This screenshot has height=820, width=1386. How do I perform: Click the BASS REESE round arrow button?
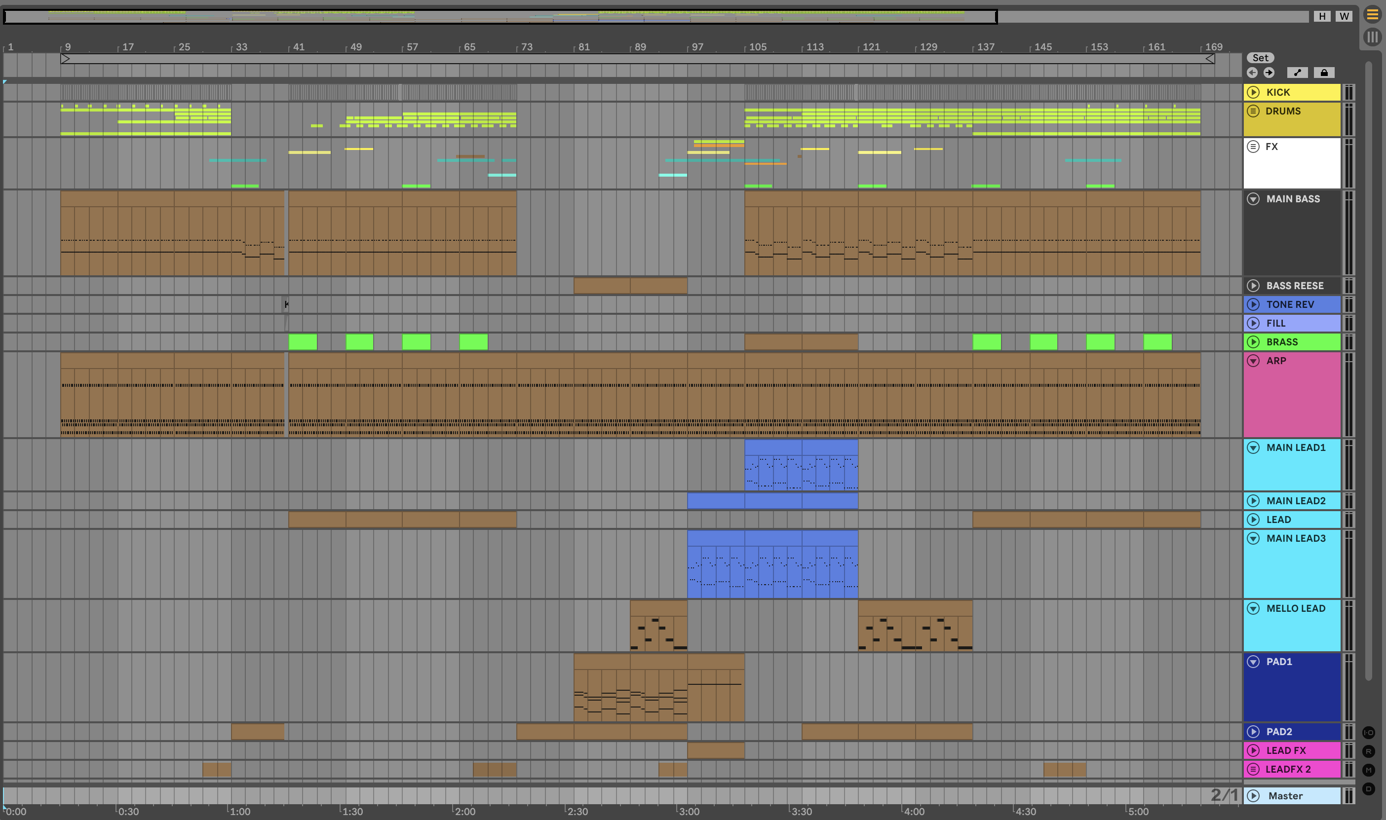(1253, 286)
